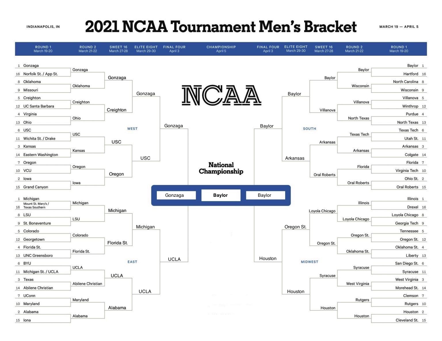Click the March 19 — April 5 date text
This screenshot has width=442, height=341.
[399, 27]
